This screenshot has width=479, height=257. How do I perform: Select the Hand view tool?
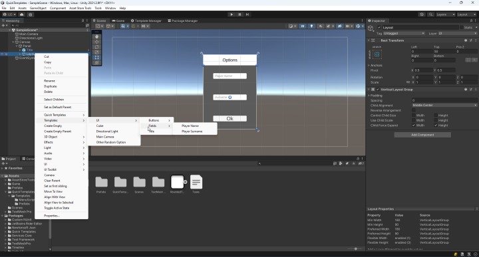[x=97, y=37]
